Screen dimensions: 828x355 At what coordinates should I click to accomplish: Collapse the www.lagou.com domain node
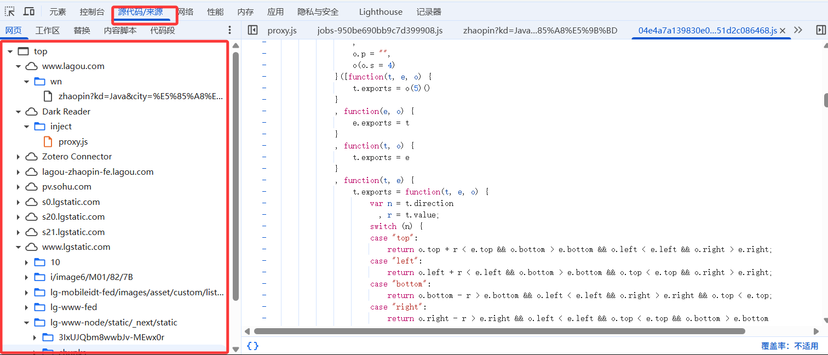(18, 66)
